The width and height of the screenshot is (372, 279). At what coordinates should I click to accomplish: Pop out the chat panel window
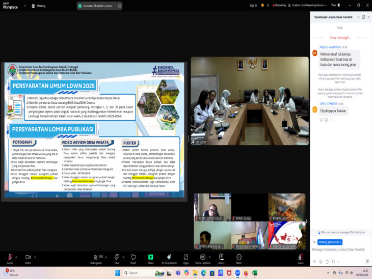pos(363,17)
